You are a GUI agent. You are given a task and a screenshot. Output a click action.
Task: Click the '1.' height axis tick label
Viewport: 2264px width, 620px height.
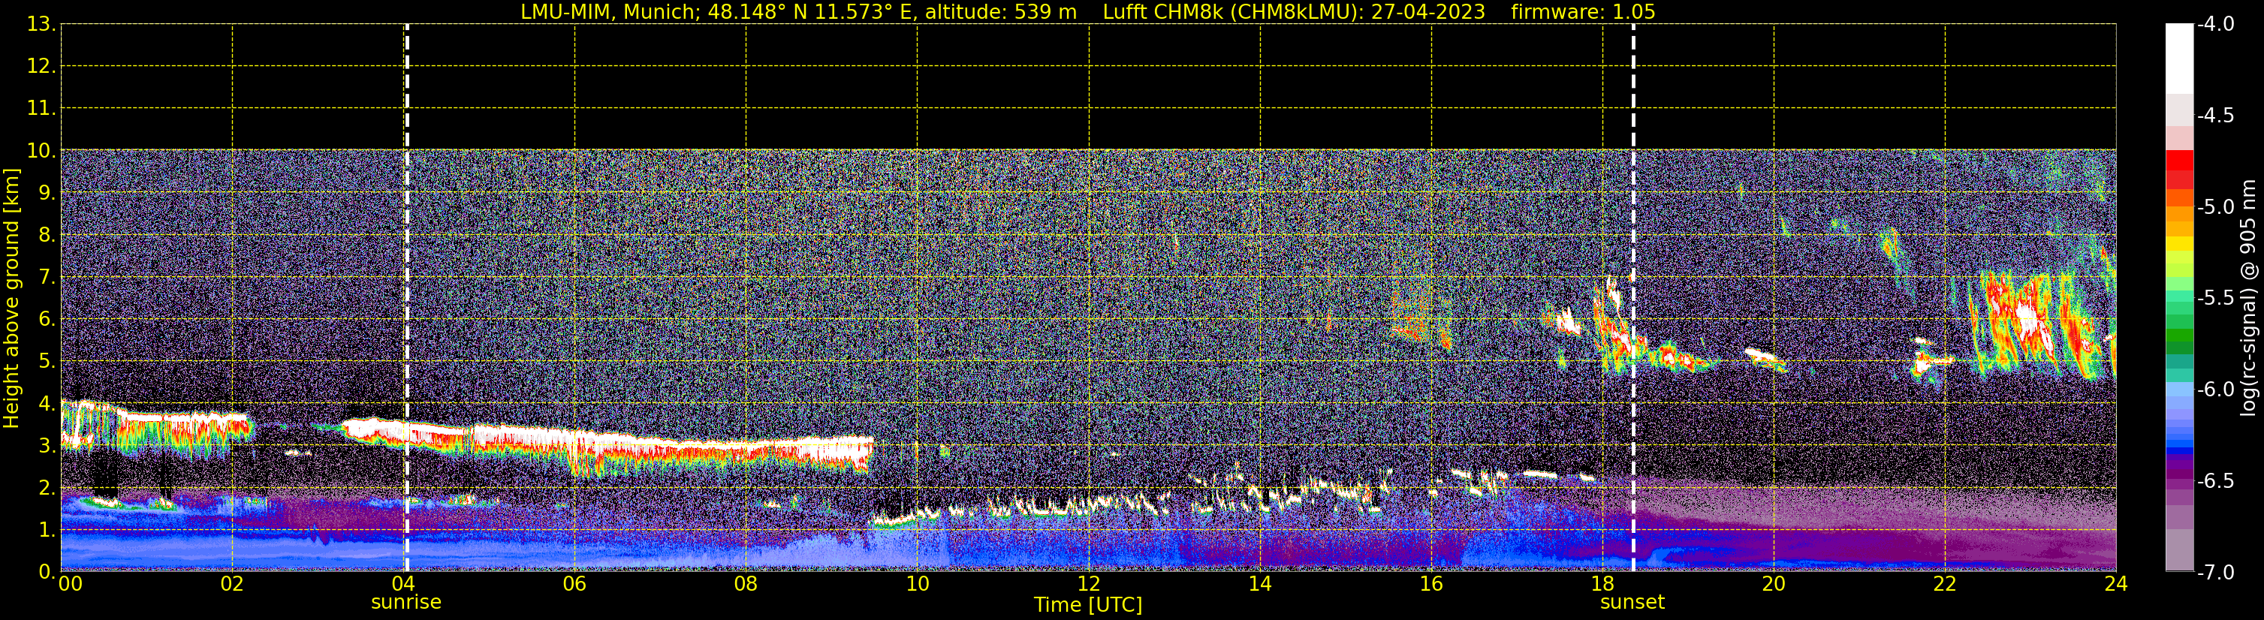[47, 531]
